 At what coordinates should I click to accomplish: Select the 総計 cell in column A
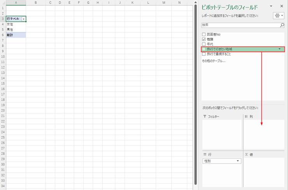coord(16,35)
